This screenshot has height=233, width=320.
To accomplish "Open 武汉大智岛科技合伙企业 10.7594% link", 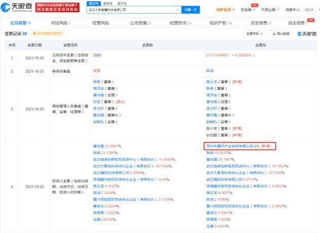I will click(x=124, y=166).
